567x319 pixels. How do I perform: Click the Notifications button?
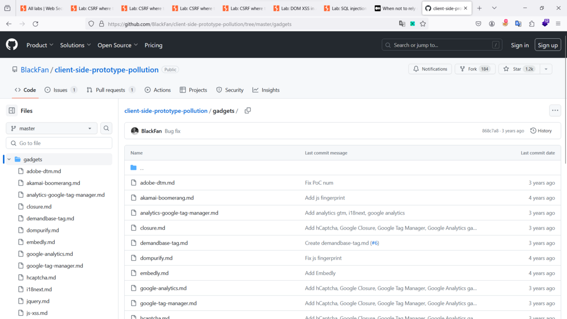click(x=430, y=69)
